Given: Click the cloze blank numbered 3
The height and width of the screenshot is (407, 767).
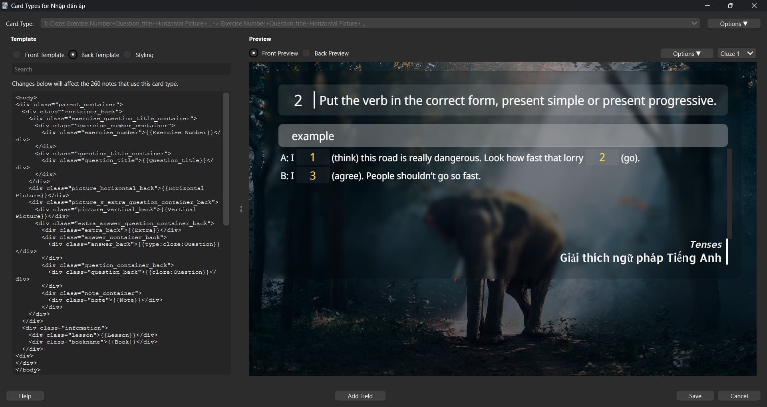Looking at the screenshot, I should click(x=313, y=176).
